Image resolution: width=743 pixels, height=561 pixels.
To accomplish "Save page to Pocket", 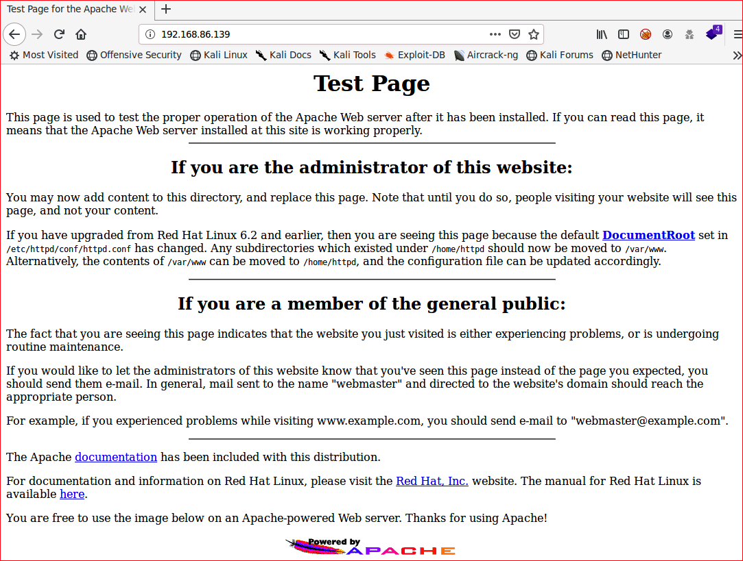I will 515,34.
